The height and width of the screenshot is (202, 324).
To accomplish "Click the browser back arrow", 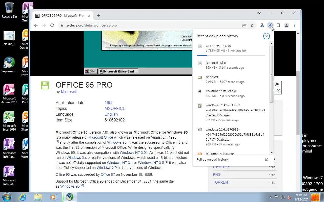I will click(x=36, y=25).
